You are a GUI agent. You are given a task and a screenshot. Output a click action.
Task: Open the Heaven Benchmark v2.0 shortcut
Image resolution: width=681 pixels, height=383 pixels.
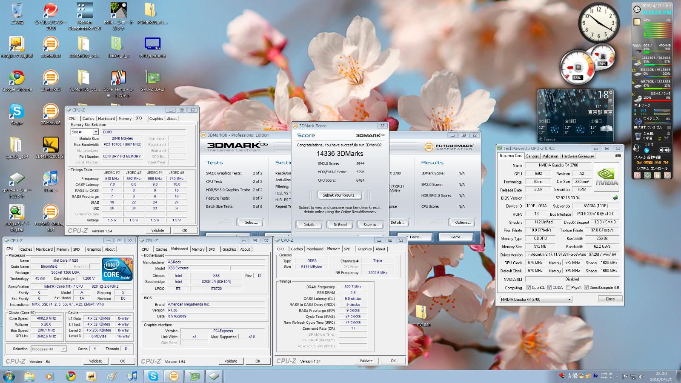(84, 16)
